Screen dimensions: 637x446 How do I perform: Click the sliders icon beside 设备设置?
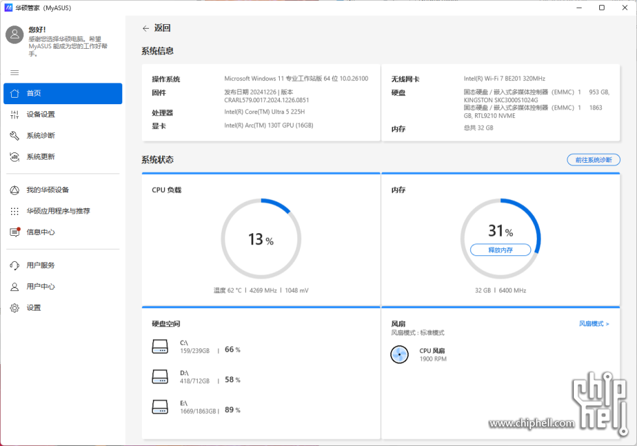coord(14,115)
